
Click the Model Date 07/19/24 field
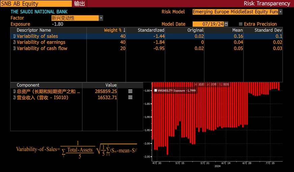(x=208, y=24)
